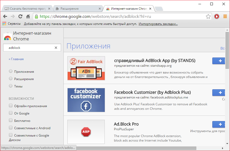
Task: Reload the current page
Action: click(x=20, y=16)
